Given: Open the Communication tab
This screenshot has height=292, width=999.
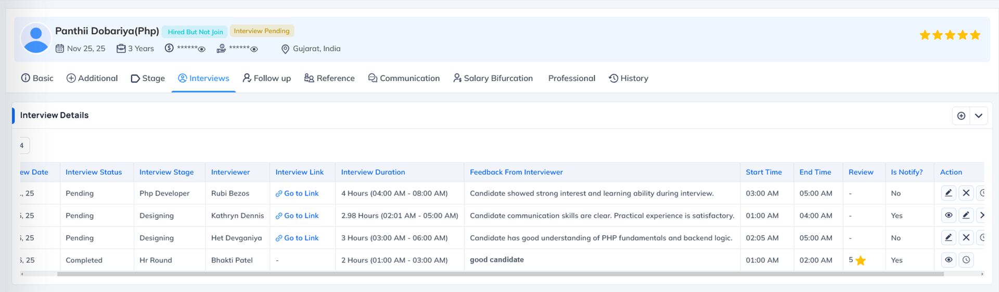Looking at the screenshot, I should click(404, 78).
